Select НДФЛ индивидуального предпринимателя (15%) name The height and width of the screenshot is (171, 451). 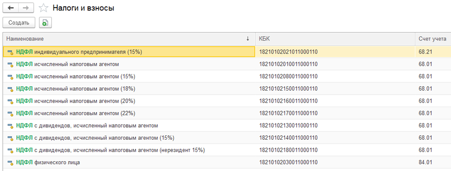pos(79,52)
